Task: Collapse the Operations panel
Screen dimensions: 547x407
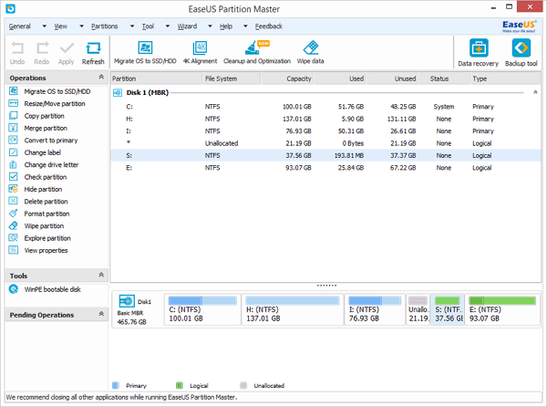Action: point(100,78)
